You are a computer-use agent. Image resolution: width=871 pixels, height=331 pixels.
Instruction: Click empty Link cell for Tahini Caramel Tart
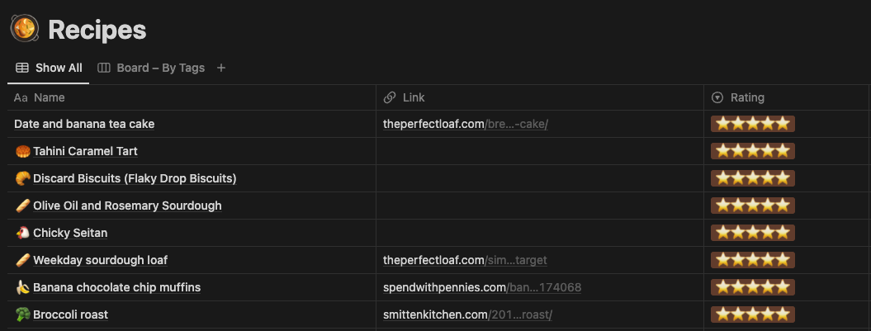540,151
